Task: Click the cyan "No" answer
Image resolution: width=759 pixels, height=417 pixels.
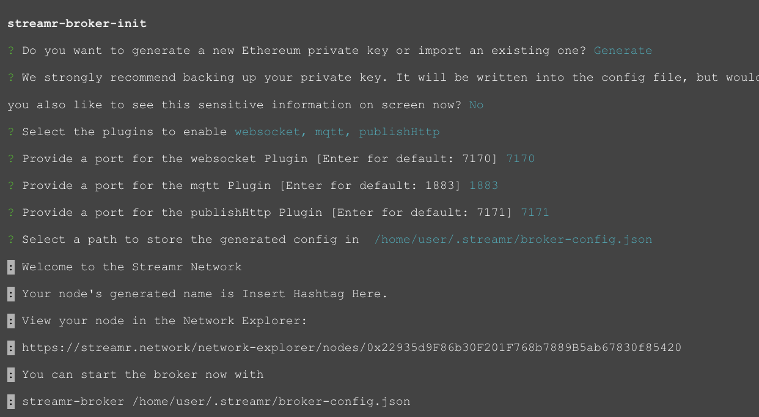Action: (x=476, y=105)
